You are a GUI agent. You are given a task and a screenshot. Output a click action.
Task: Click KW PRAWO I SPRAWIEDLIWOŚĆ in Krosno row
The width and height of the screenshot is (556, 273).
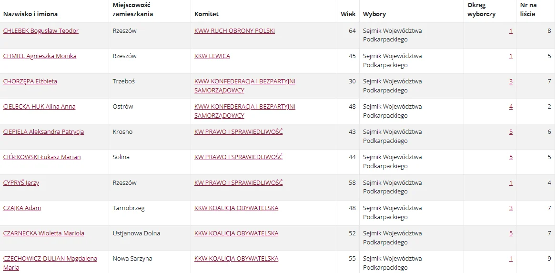(x=238, y=132)
